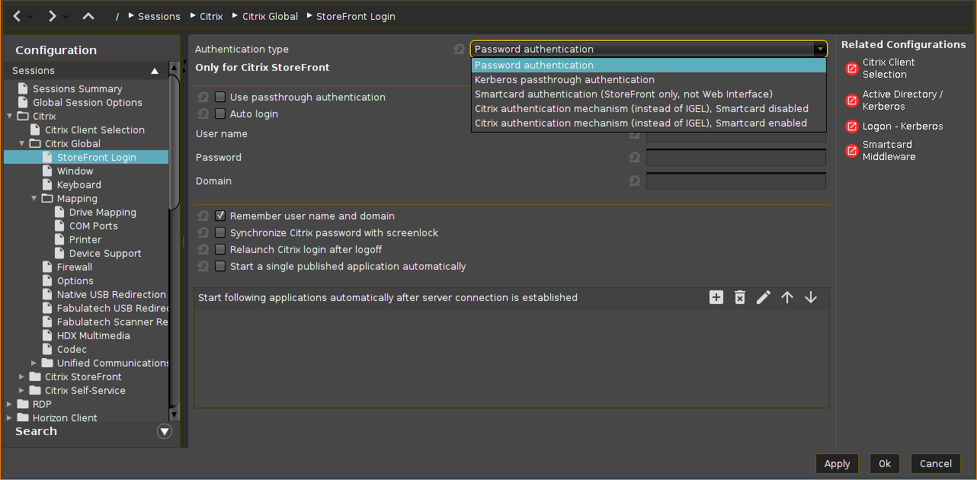Viewport: 977px width, 480px height.
Task: Click the Apply button
Action: [x=837, y=463]
